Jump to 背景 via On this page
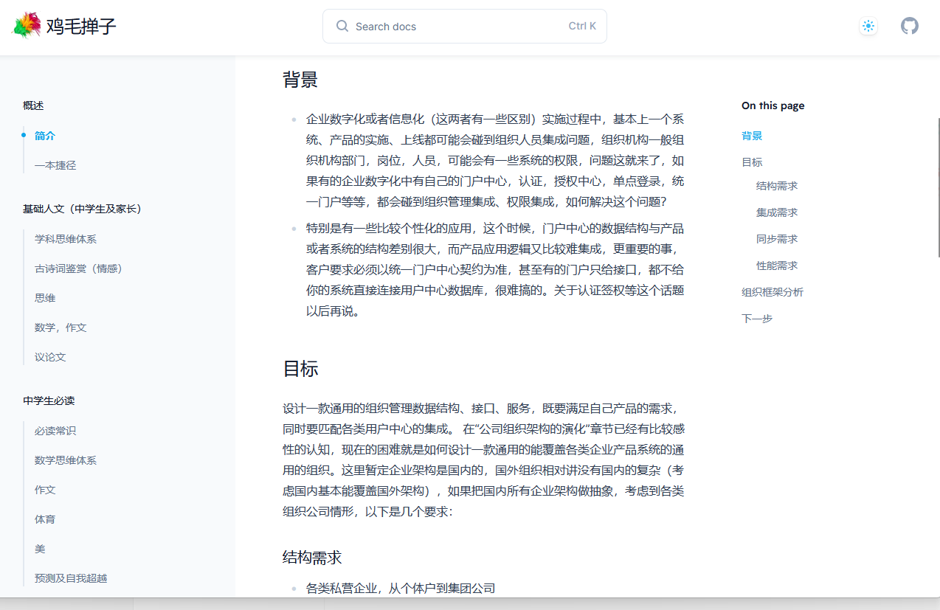The width and height of the screenshot is (940, 610). (751, 136)
